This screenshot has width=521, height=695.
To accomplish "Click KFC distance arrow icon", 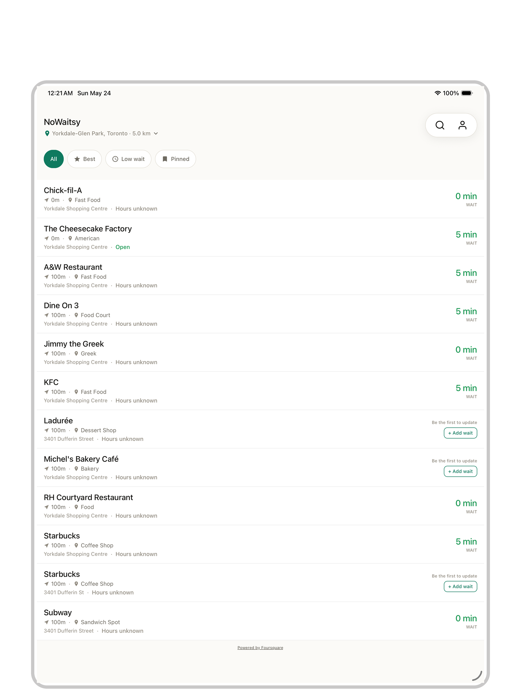I will click(x=46, y=392).
